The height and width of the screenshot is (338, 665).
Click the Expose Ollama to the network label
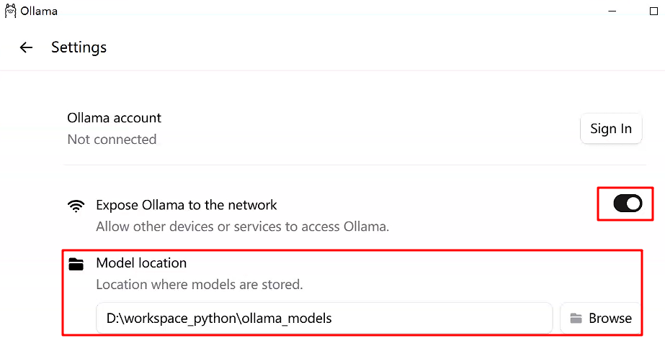coord(187,205)
